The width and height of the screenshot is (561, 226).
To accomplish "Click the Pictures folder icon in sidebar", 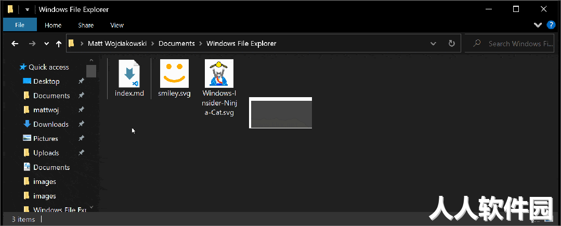I will coord(27,138).
